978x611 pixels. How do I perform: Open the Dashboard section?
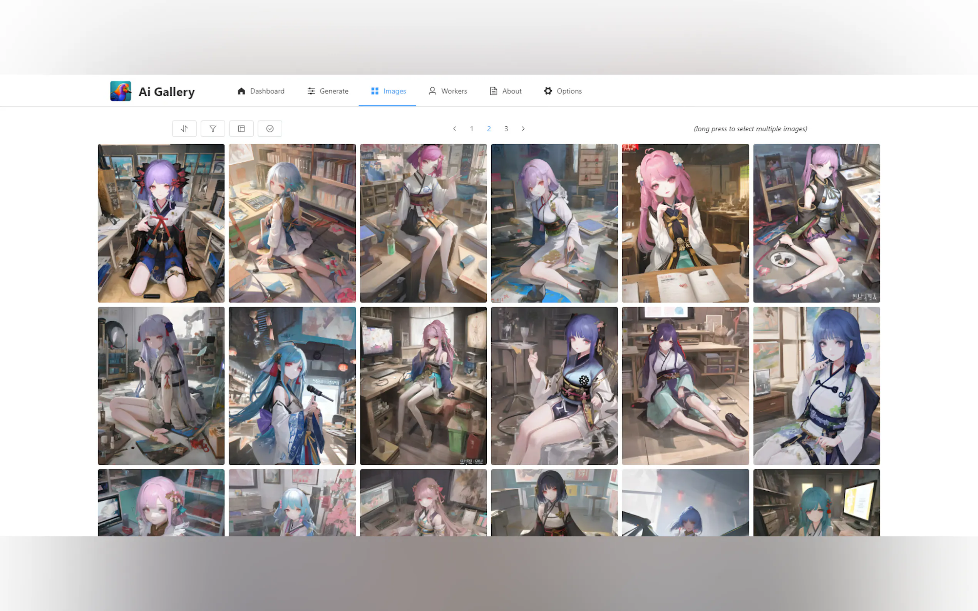[267, 91]
